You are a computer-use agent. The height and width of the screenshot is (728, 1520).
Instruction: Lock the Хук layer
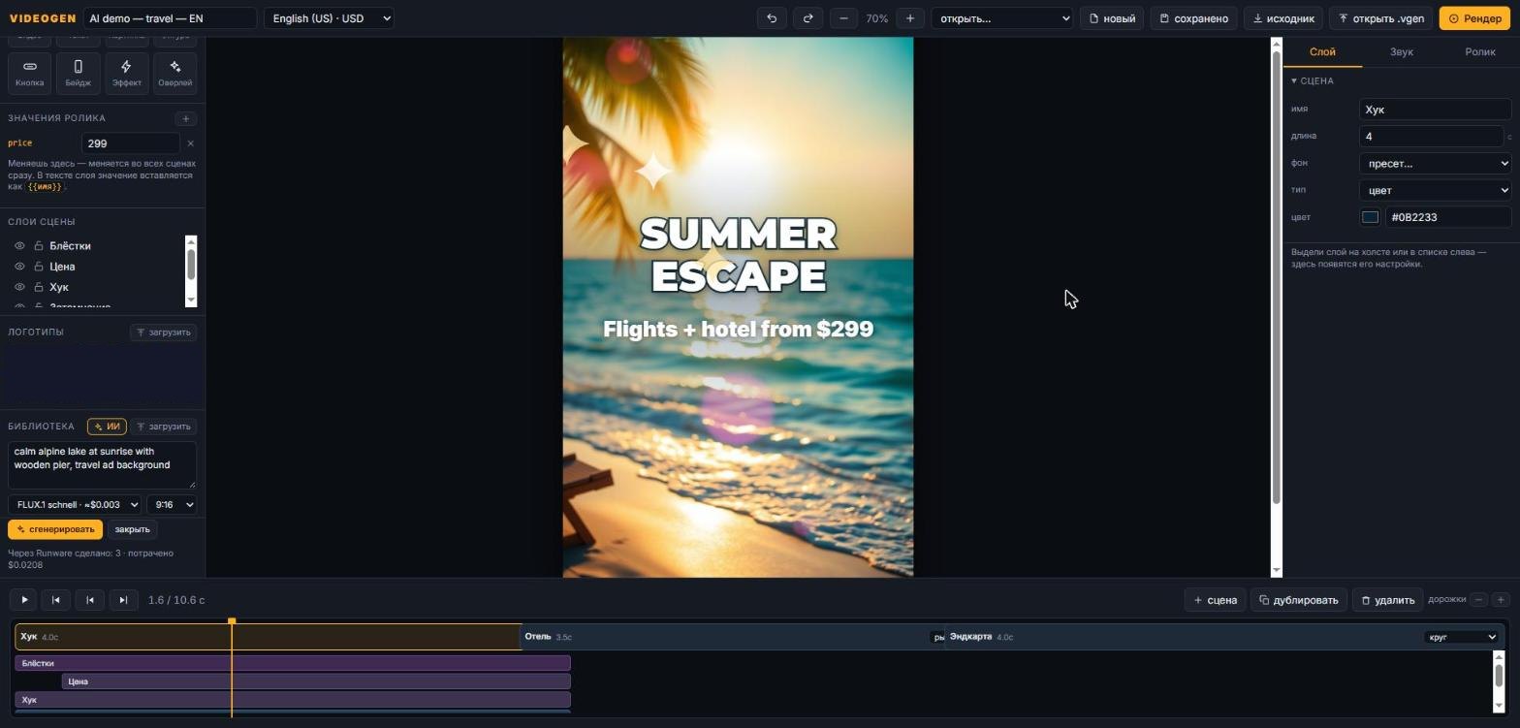[x=39, y=287]
